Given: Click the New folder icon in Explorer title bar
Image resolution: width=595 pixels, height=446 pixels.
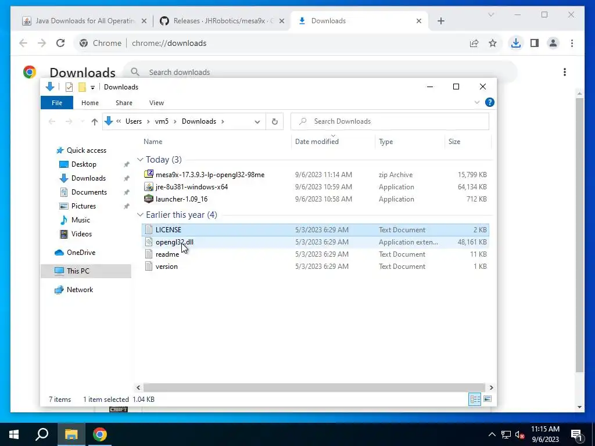Looking at the screenshot, I should click(82, 87).
